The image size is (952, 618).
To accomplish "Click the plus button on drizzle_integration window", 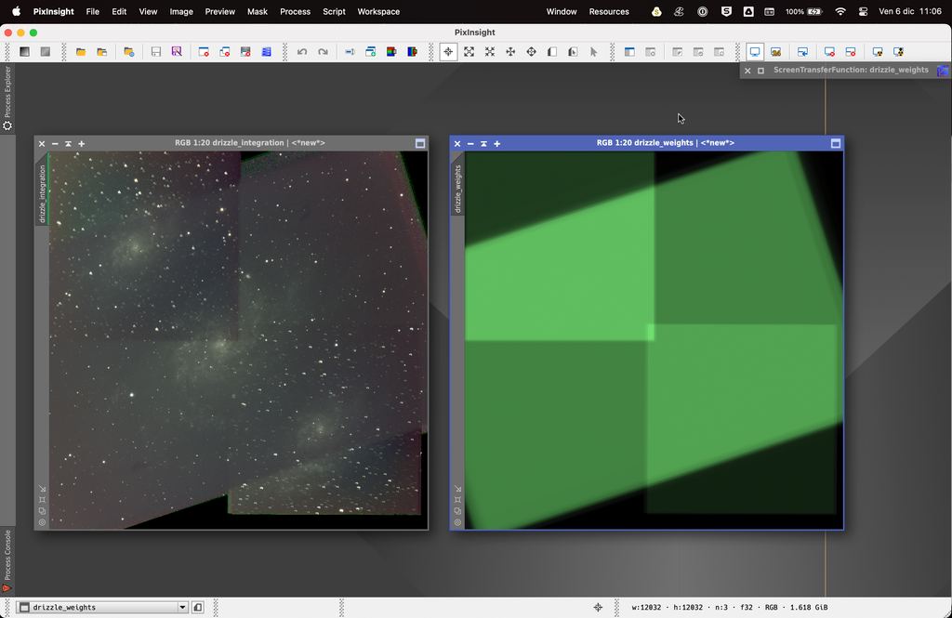I will [x=82, y=144].
